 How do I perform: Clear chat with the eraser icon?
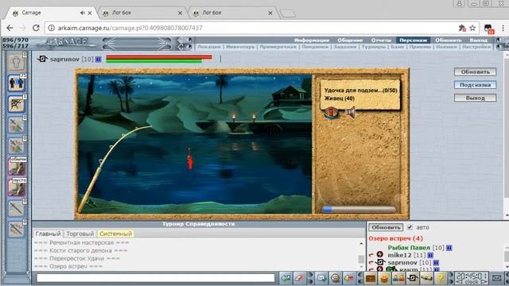coord(299,278)
